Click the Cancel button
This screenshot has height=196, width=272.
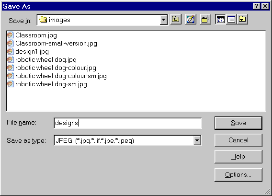pyautogui.click(x=238, y=140)
